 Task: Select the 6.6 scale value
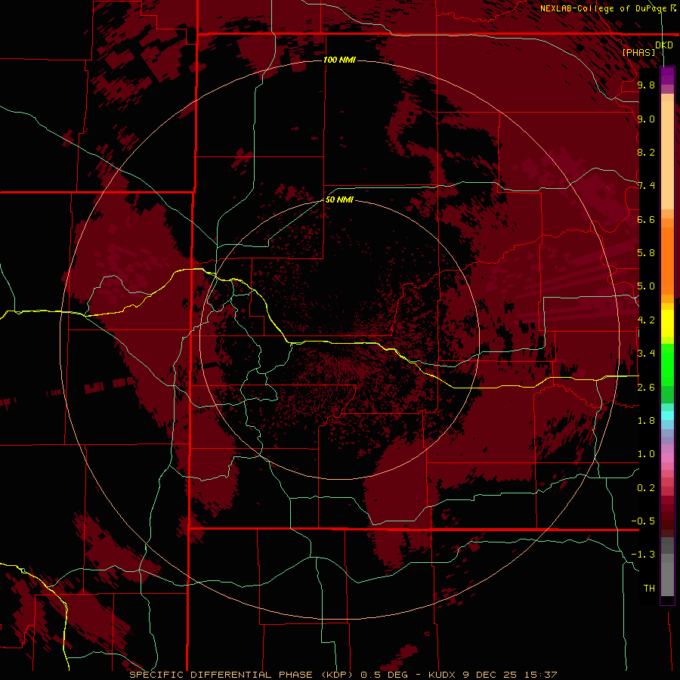[x=646, y=219]
